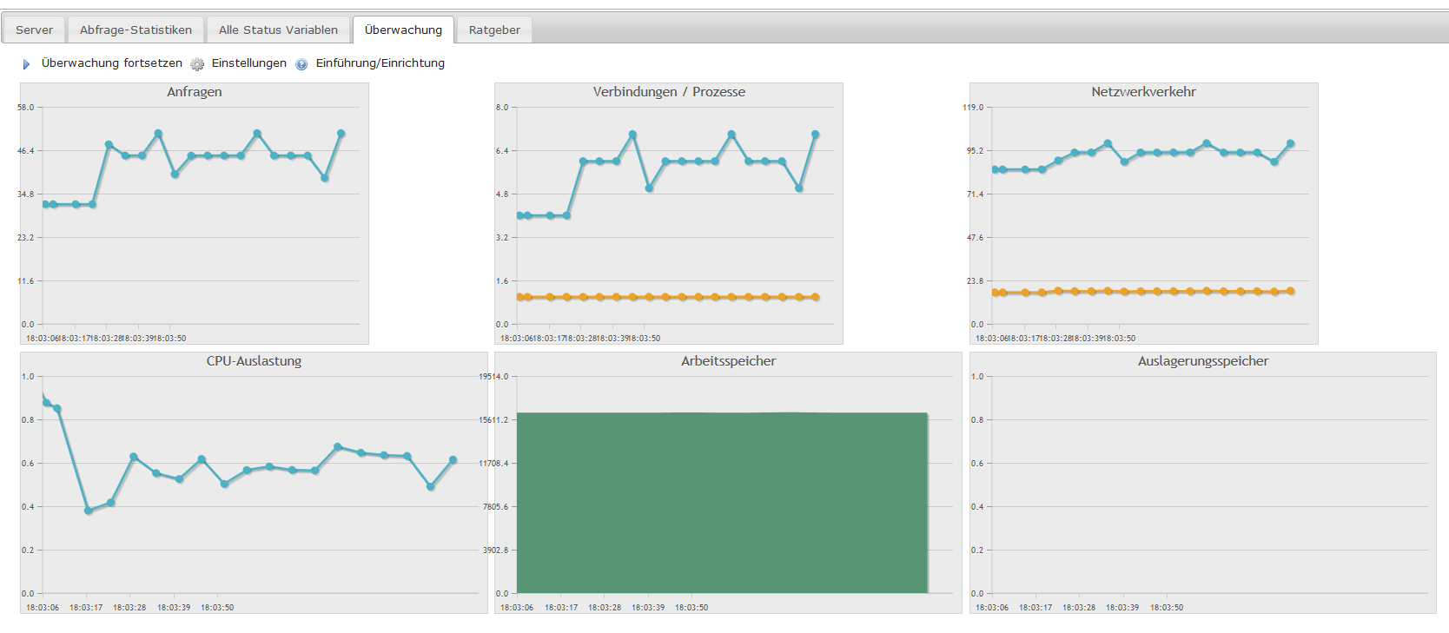The height and width of the screenshot is (633, 1449).
Task: Open the Server tab
Action: (x=35, y=30)
